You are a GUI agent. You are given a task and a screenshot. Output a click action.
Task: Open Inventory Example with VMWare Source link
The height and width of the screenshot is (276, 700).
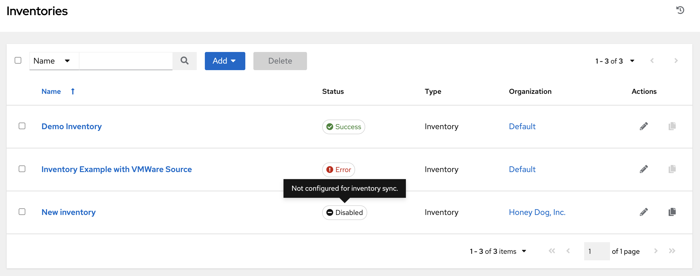(117, 169)
